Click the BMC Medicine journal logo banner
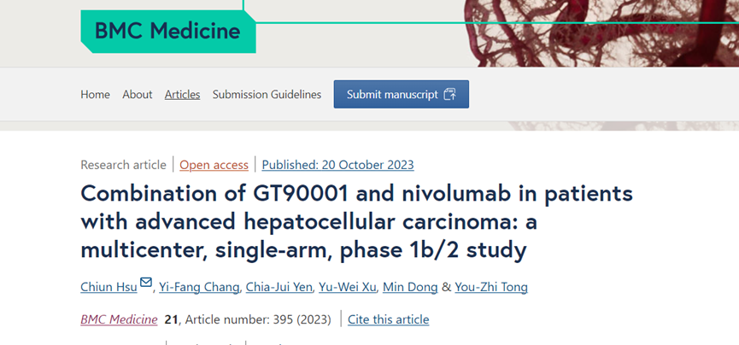Screen dimensions: 739x345 tap(167, 32)
